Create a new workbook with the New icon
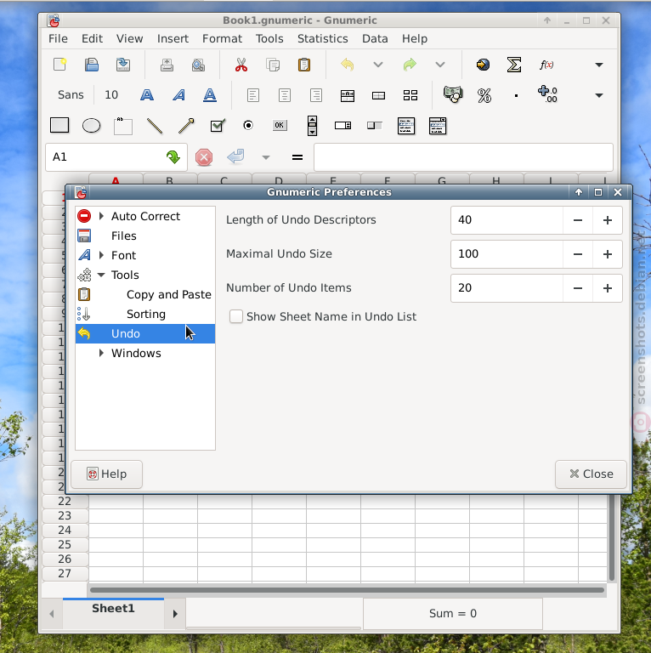 tap(60, 65)
